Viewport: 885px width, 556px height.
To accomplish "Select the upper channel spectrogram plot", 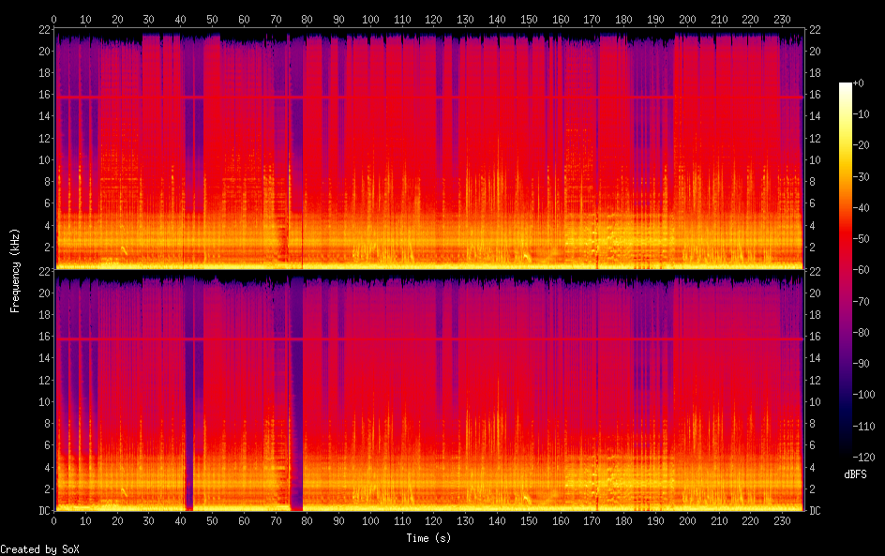I will point(429,148).
